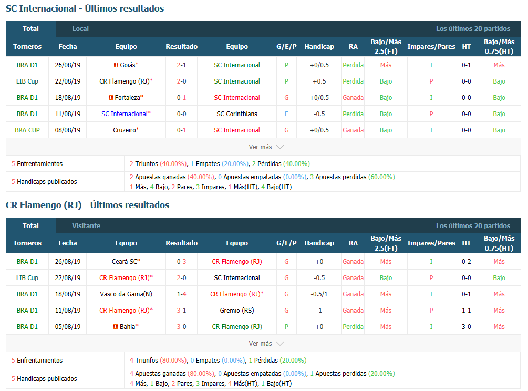Open Cruzeiro team link
Viewport: 528px width, 391px height.
[x=125, y=130]
